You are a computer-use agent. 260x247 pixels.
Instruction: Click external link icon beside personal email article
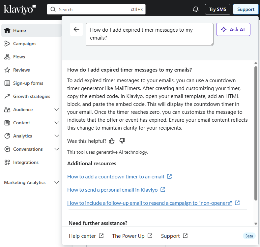coord(163,189)
